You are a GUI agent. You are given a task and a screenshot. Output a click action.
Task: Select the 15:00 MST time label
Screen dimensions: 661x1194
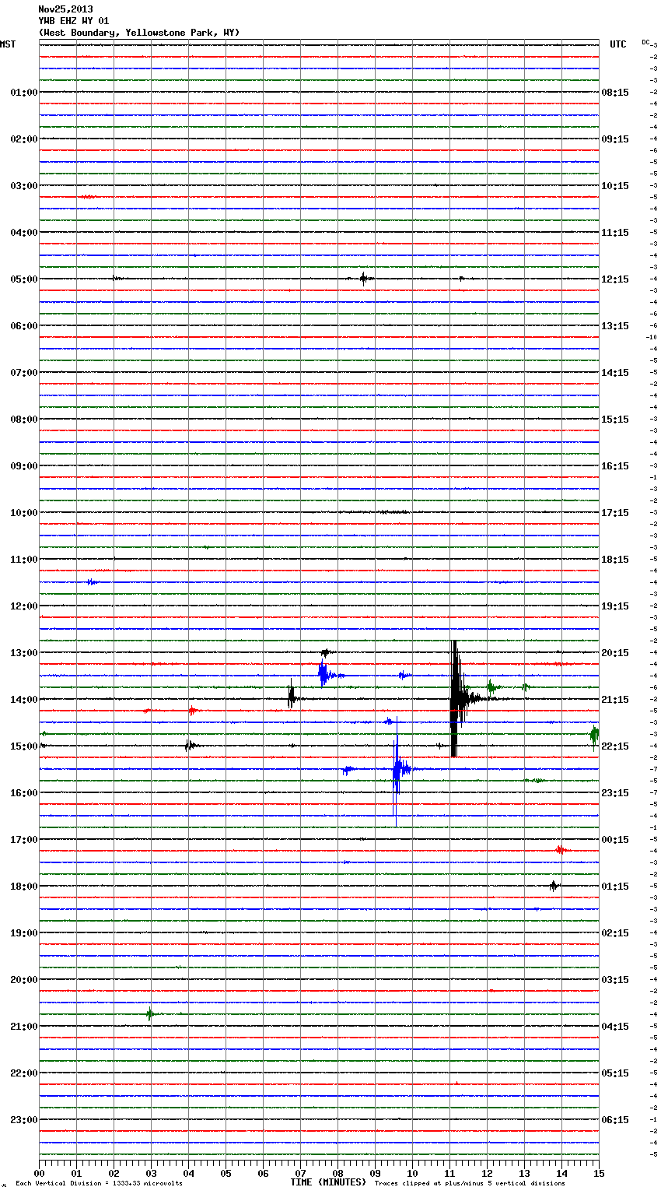coord(24,746)
